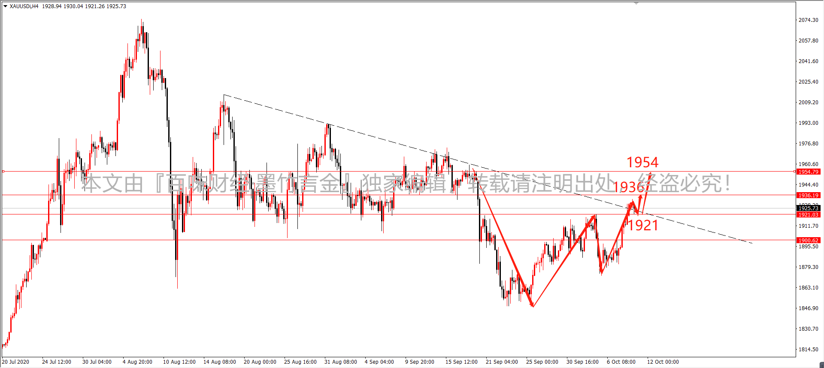The height and width of the screenshot is (368, 824).
Task: Click the red 1936.19 price tag
Action: click(809, 195)
